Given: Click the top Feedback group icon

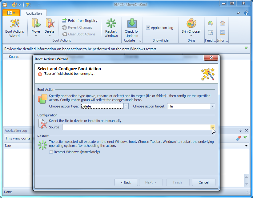Looking at the screenshot, I should (x=211, y=23).
